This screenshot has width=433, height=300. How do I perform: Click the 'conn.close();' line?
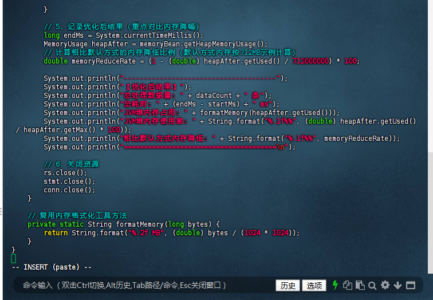coord(69,190)
